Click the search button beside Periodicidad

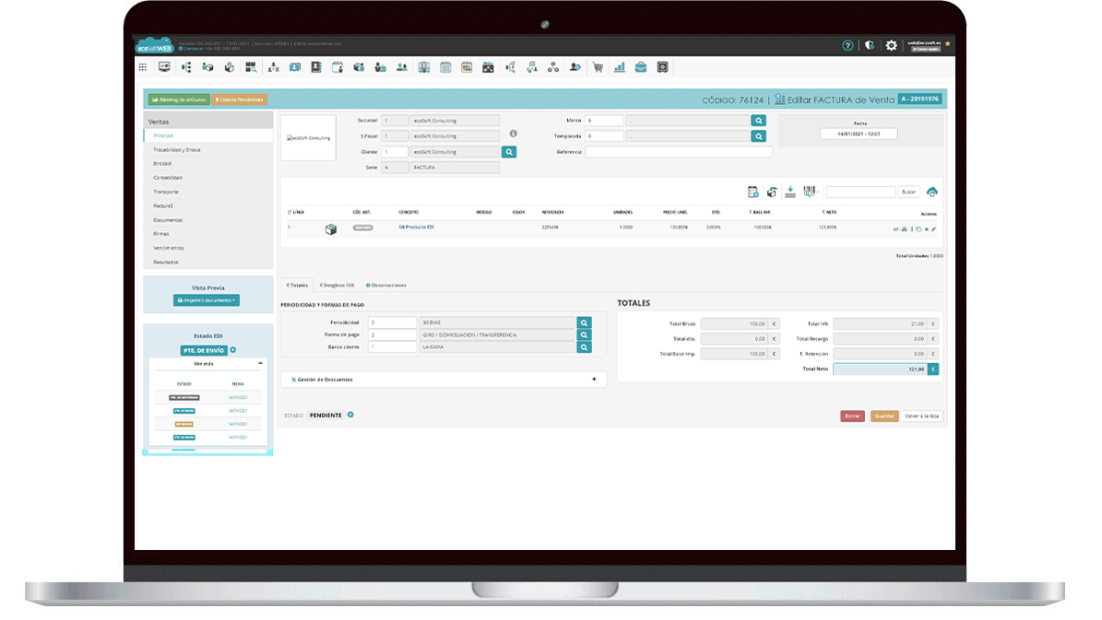[584, 322]
